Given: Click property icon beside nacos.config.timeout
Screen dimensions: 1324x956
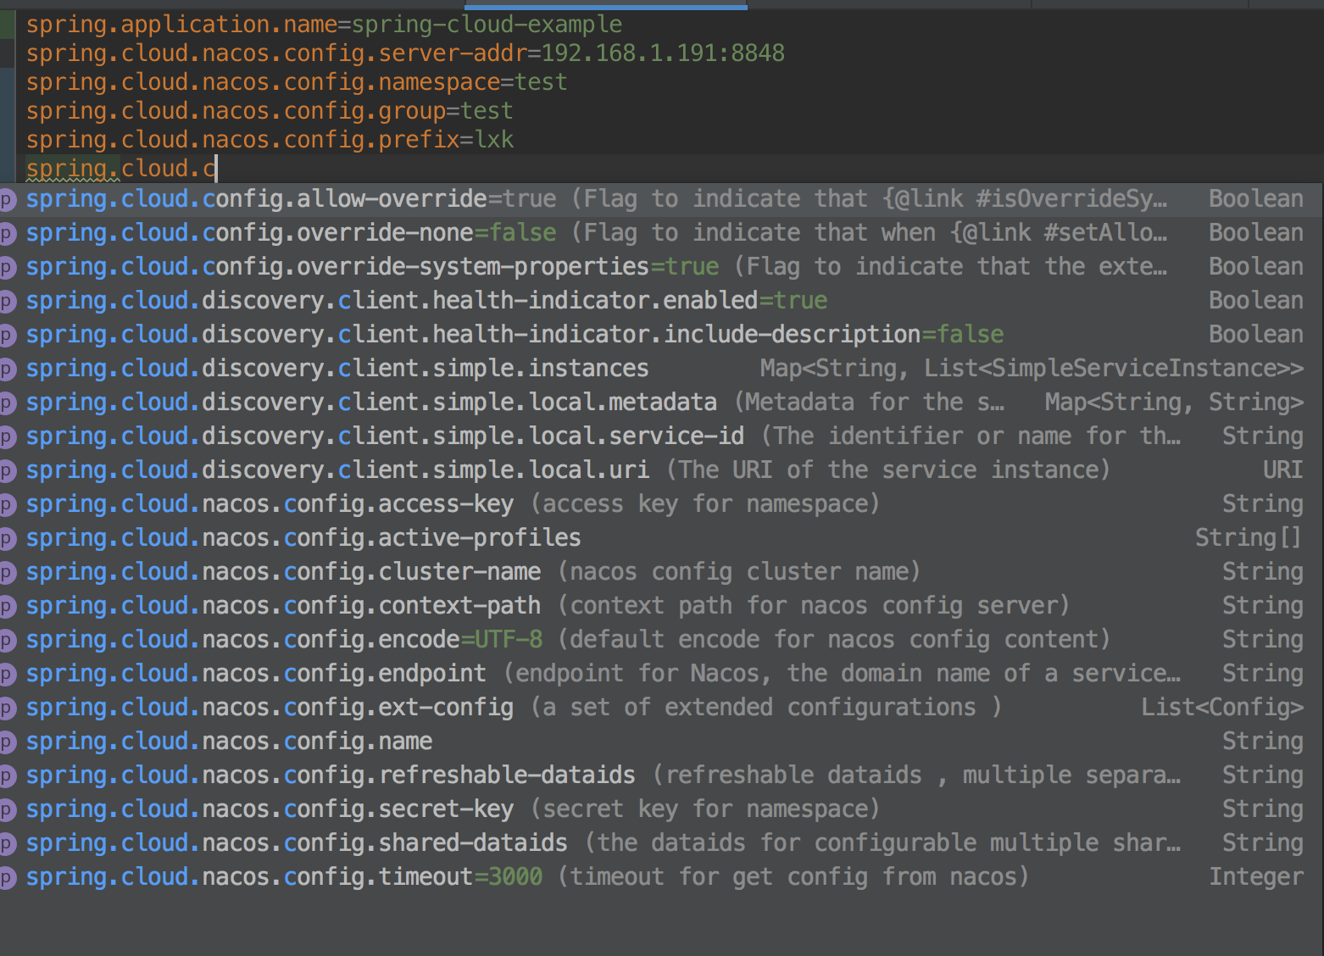Looking at the screenshot, I should [7, 878].
